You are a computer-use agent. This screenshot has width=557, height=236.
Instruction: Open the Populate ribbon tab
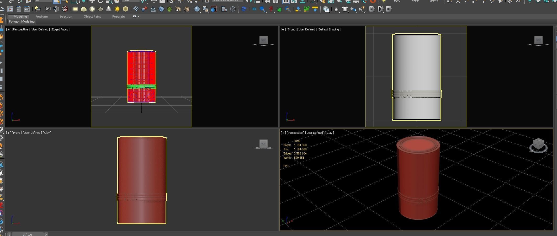(118, 17)
